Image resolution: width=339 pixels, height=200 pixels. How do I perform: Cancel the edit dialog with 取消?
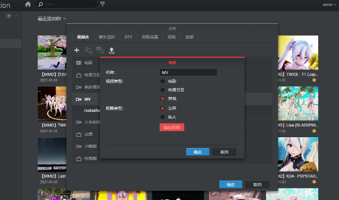[224, 152]
